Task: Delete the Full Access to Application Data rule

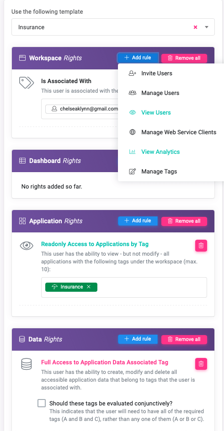Action: 201,364
